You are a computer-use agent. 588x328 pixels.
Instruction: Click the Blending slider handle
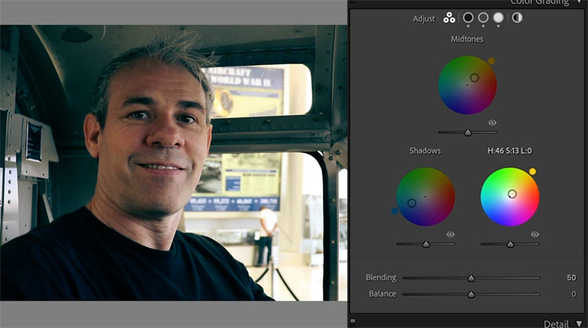coord(471,278)
